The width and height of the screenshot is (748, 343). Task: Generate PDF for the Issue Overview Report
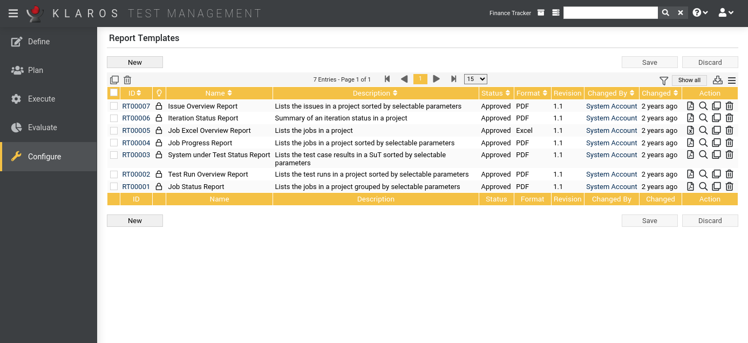pyautogui.click(x=691, y=106)
